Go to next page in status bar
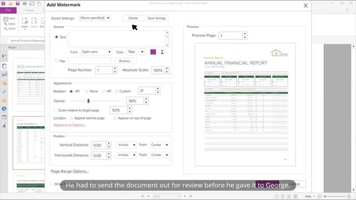The height and width of the screenshot is (200, 356). point(185,196)
